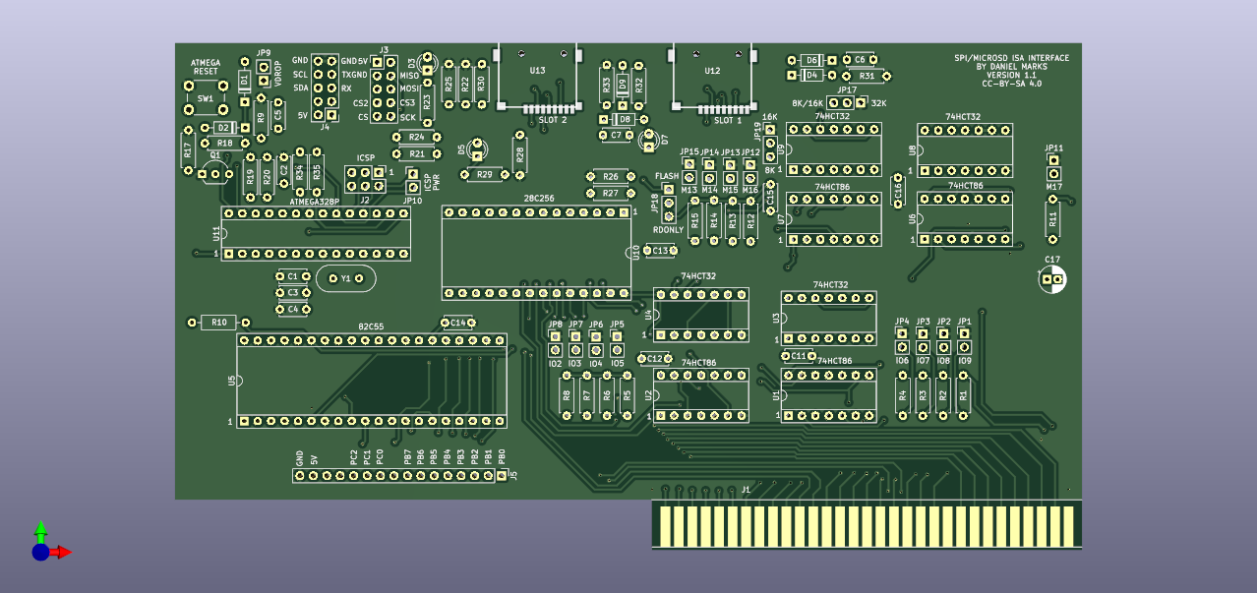Click the 'SPI/MICROSD ISA INTERFACE' title text
The width and height of the screenshot is (1257, 593).
[1011, 58]
